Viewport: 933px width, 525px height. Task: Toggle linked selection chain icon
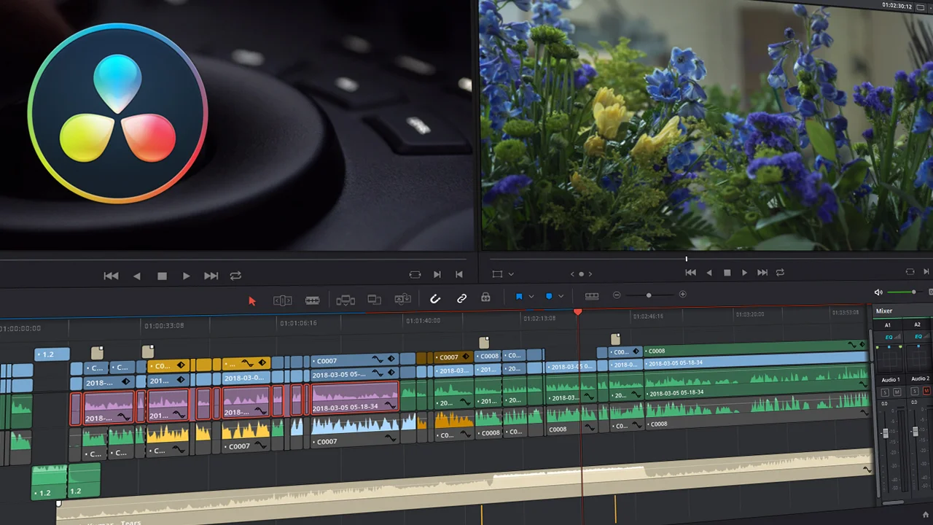click(x=461, y=298)
